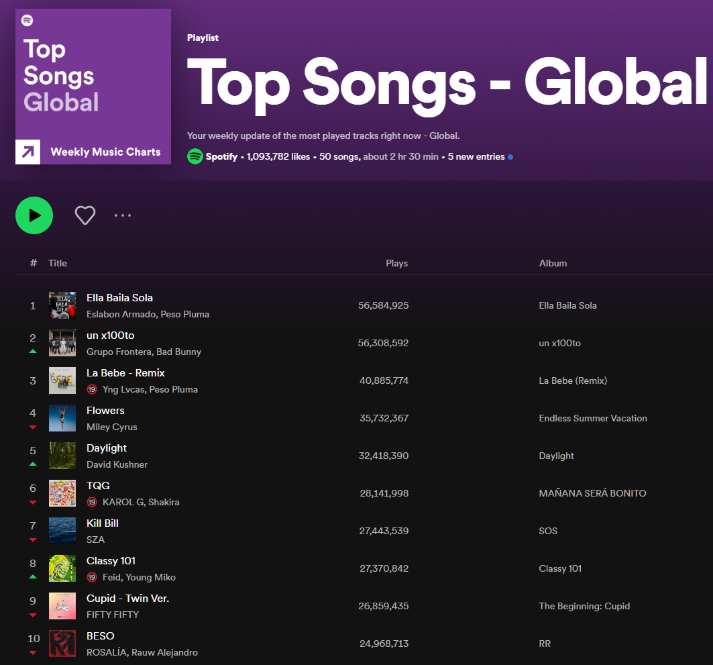Click the Top Songs Global cover art
Image resolution: width=713 pixels, height=665 pixels.
pos(93,87)
